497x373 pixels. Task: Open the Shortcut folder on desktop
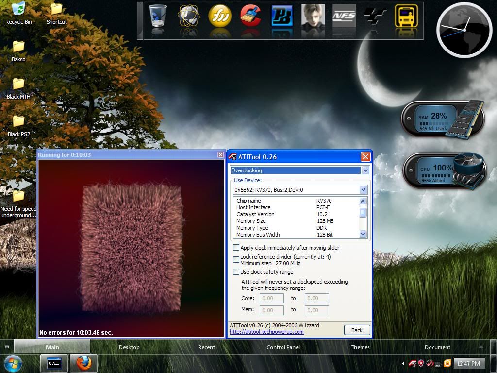pyautogui.click(x=56, y=13)
